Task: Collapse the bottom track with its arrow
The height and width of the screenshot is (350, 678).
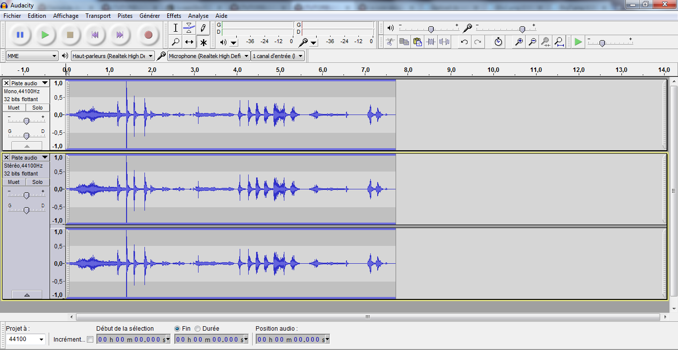Action: point(27,294)
